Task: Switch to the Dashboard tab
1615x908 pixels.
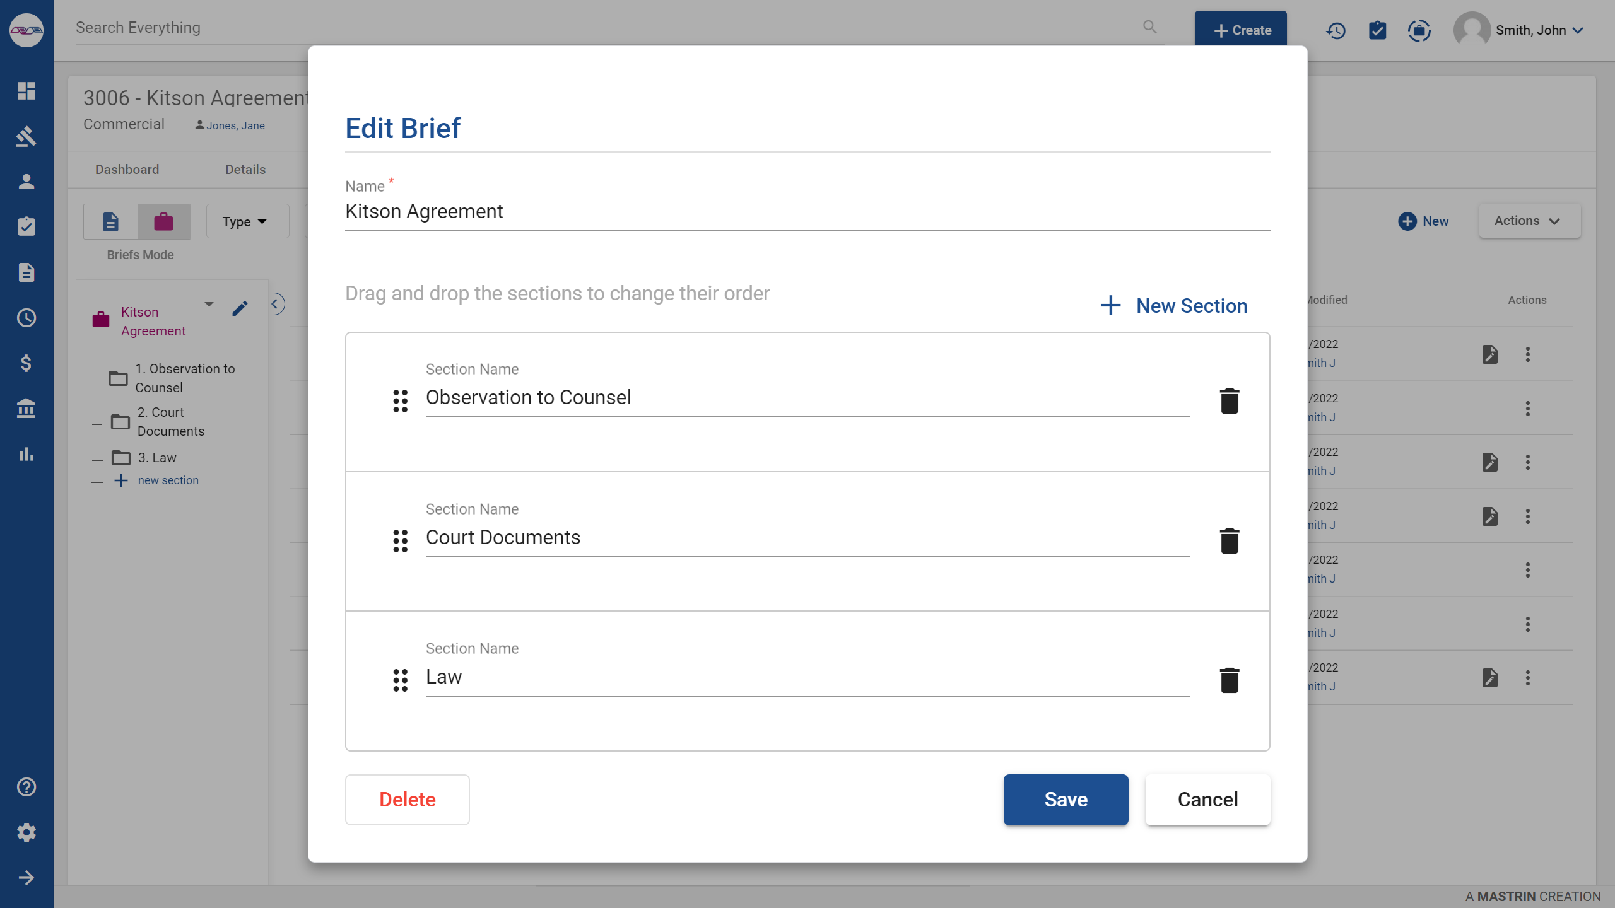Action: 127,169
